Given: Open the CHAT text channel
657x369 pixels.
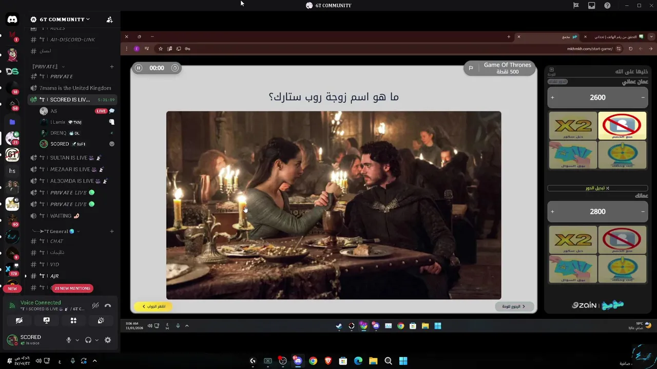Looking at the screenshot, I should pos(72,241).
